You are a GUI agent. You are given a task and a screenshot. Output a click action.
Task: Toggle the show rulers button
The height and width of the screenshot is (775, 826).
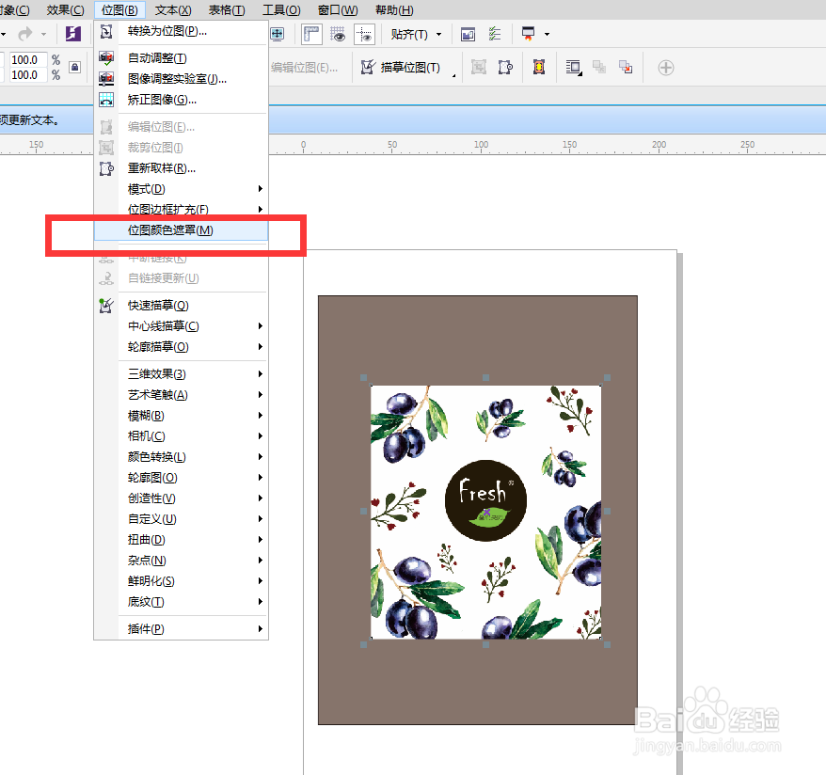coord(310,34)
